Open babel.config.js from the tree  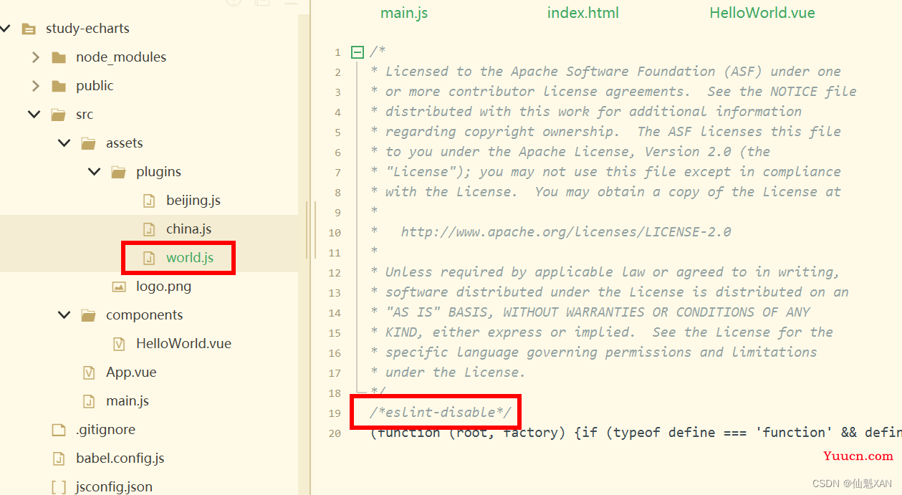click(120, 458)
